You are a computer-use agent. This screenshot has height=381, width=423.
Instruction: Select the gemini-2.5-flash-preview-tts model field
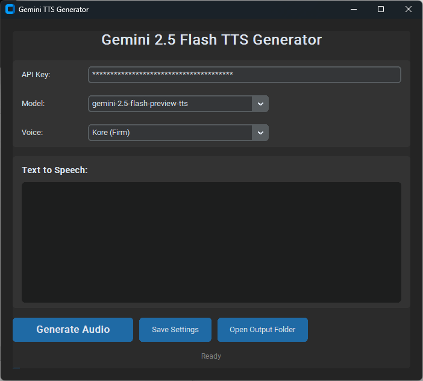tap(170, 104)
